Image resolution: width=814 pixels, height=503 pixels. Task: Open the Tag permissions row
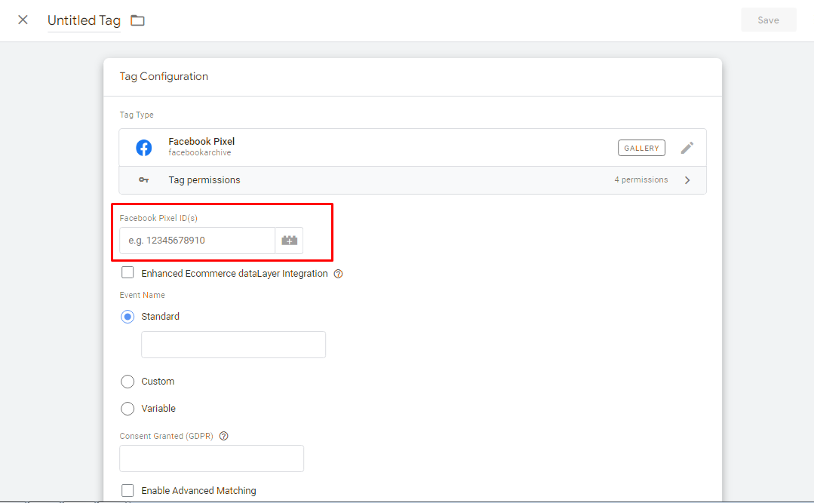pyautogui.click(x=413, y=180)
